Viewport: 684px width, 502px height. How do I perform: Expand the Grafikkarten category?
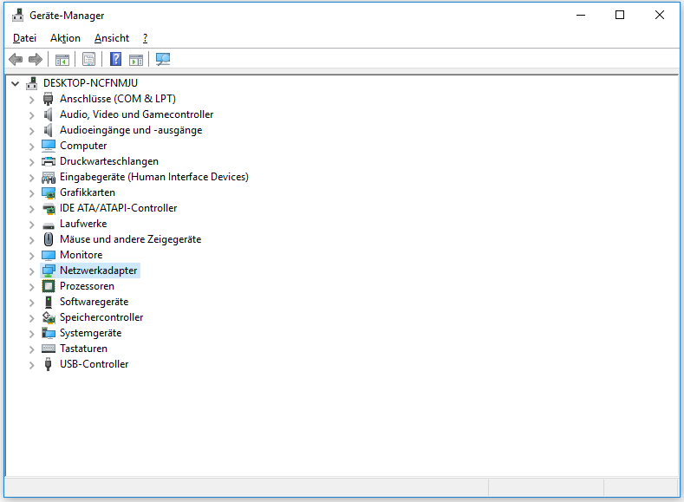pos(31,193)
